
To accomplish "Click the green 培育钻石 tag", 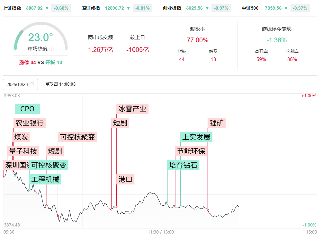I will pyautogui.click(x=183, y=165).
